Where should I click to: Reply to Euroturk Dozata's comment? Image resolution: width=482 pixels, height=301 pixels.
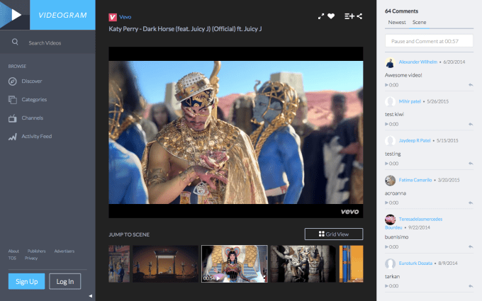(x=471, y=286)
